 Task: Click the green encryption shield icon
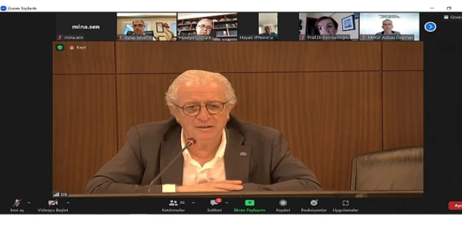tap(60, 47)
